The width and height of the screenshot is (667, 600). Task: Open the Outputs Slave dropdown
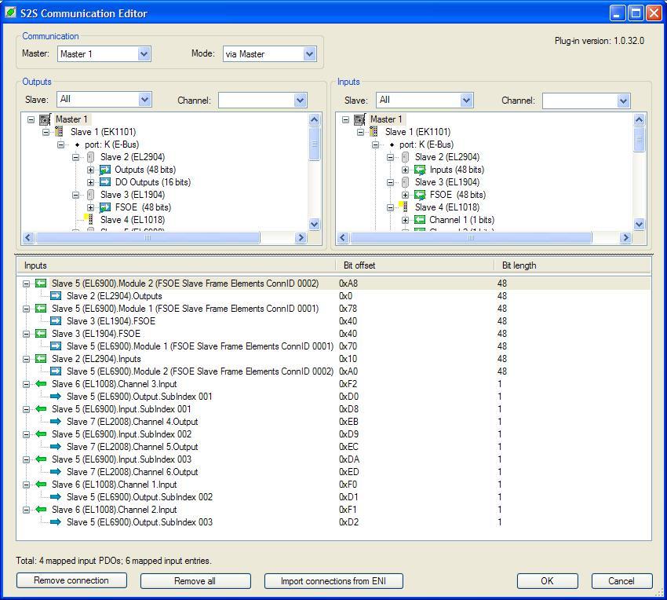click(x=144, y=100)
